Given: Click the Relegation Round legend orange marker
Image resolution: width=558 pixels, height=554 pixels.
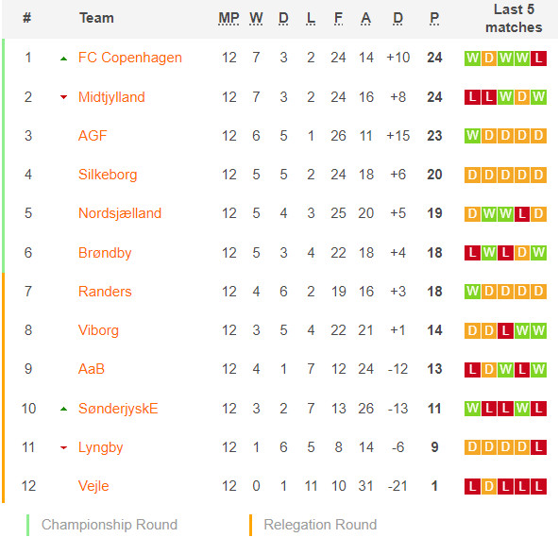Looking at the screenshot, I should click(250, 525).
